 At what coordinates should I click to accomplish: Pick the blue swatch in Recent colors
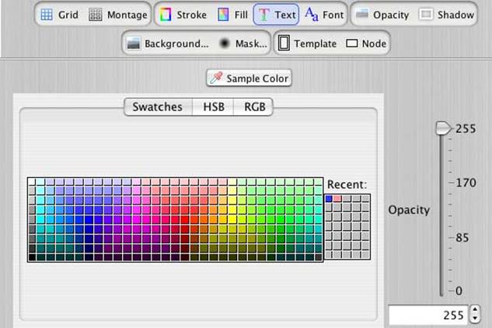coord(329,198)
